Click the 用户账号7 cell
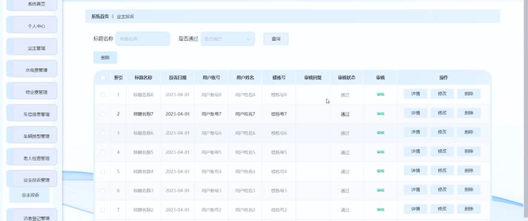Screen dimensions: 528x221 211,114
